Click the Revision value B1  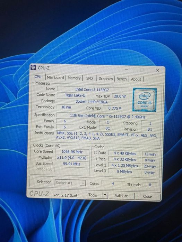(150, 129)
